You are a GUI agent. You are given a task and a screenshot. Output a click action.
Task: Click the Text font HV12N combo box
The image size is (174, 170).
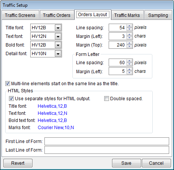click(46, 36)
